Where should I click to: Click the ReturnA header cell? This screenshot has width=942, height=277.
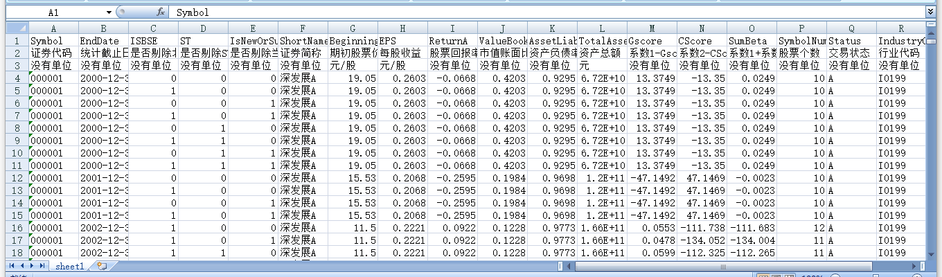tap(452, 41)
